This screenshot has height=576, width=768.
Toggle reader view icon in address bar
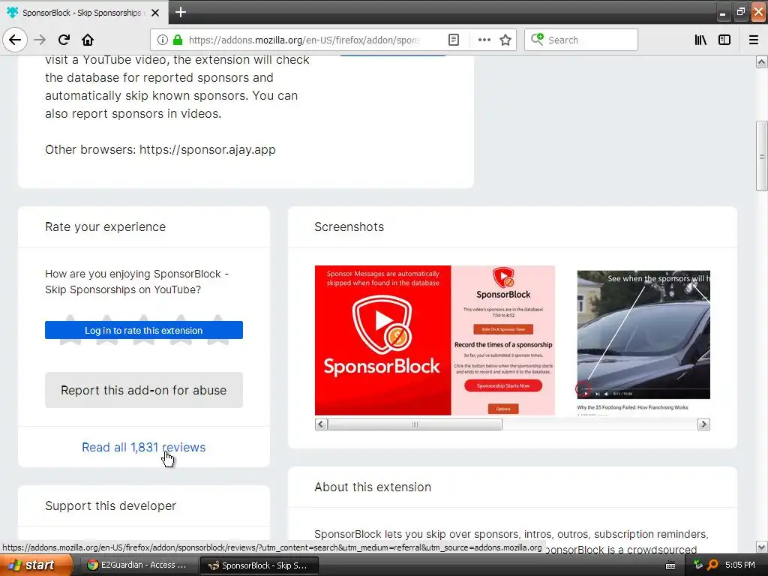[454, 40]
